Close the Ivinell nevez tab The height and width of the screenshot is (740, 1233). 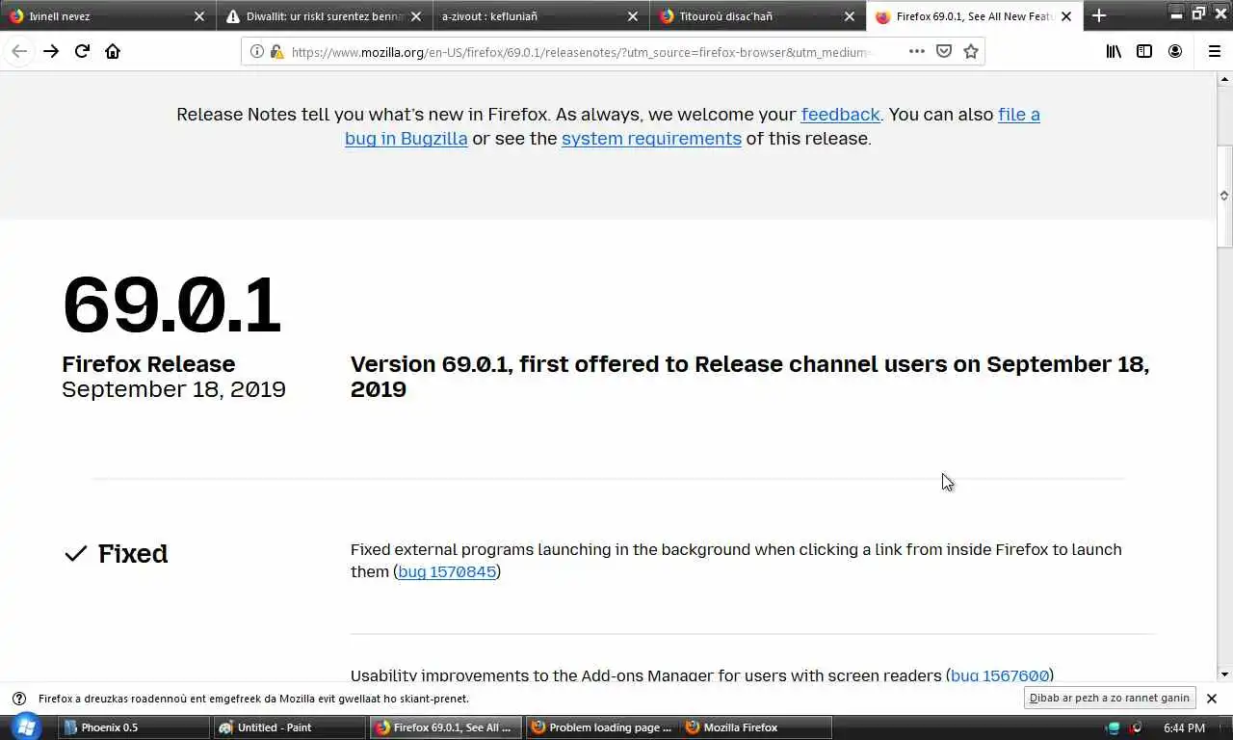199,16
